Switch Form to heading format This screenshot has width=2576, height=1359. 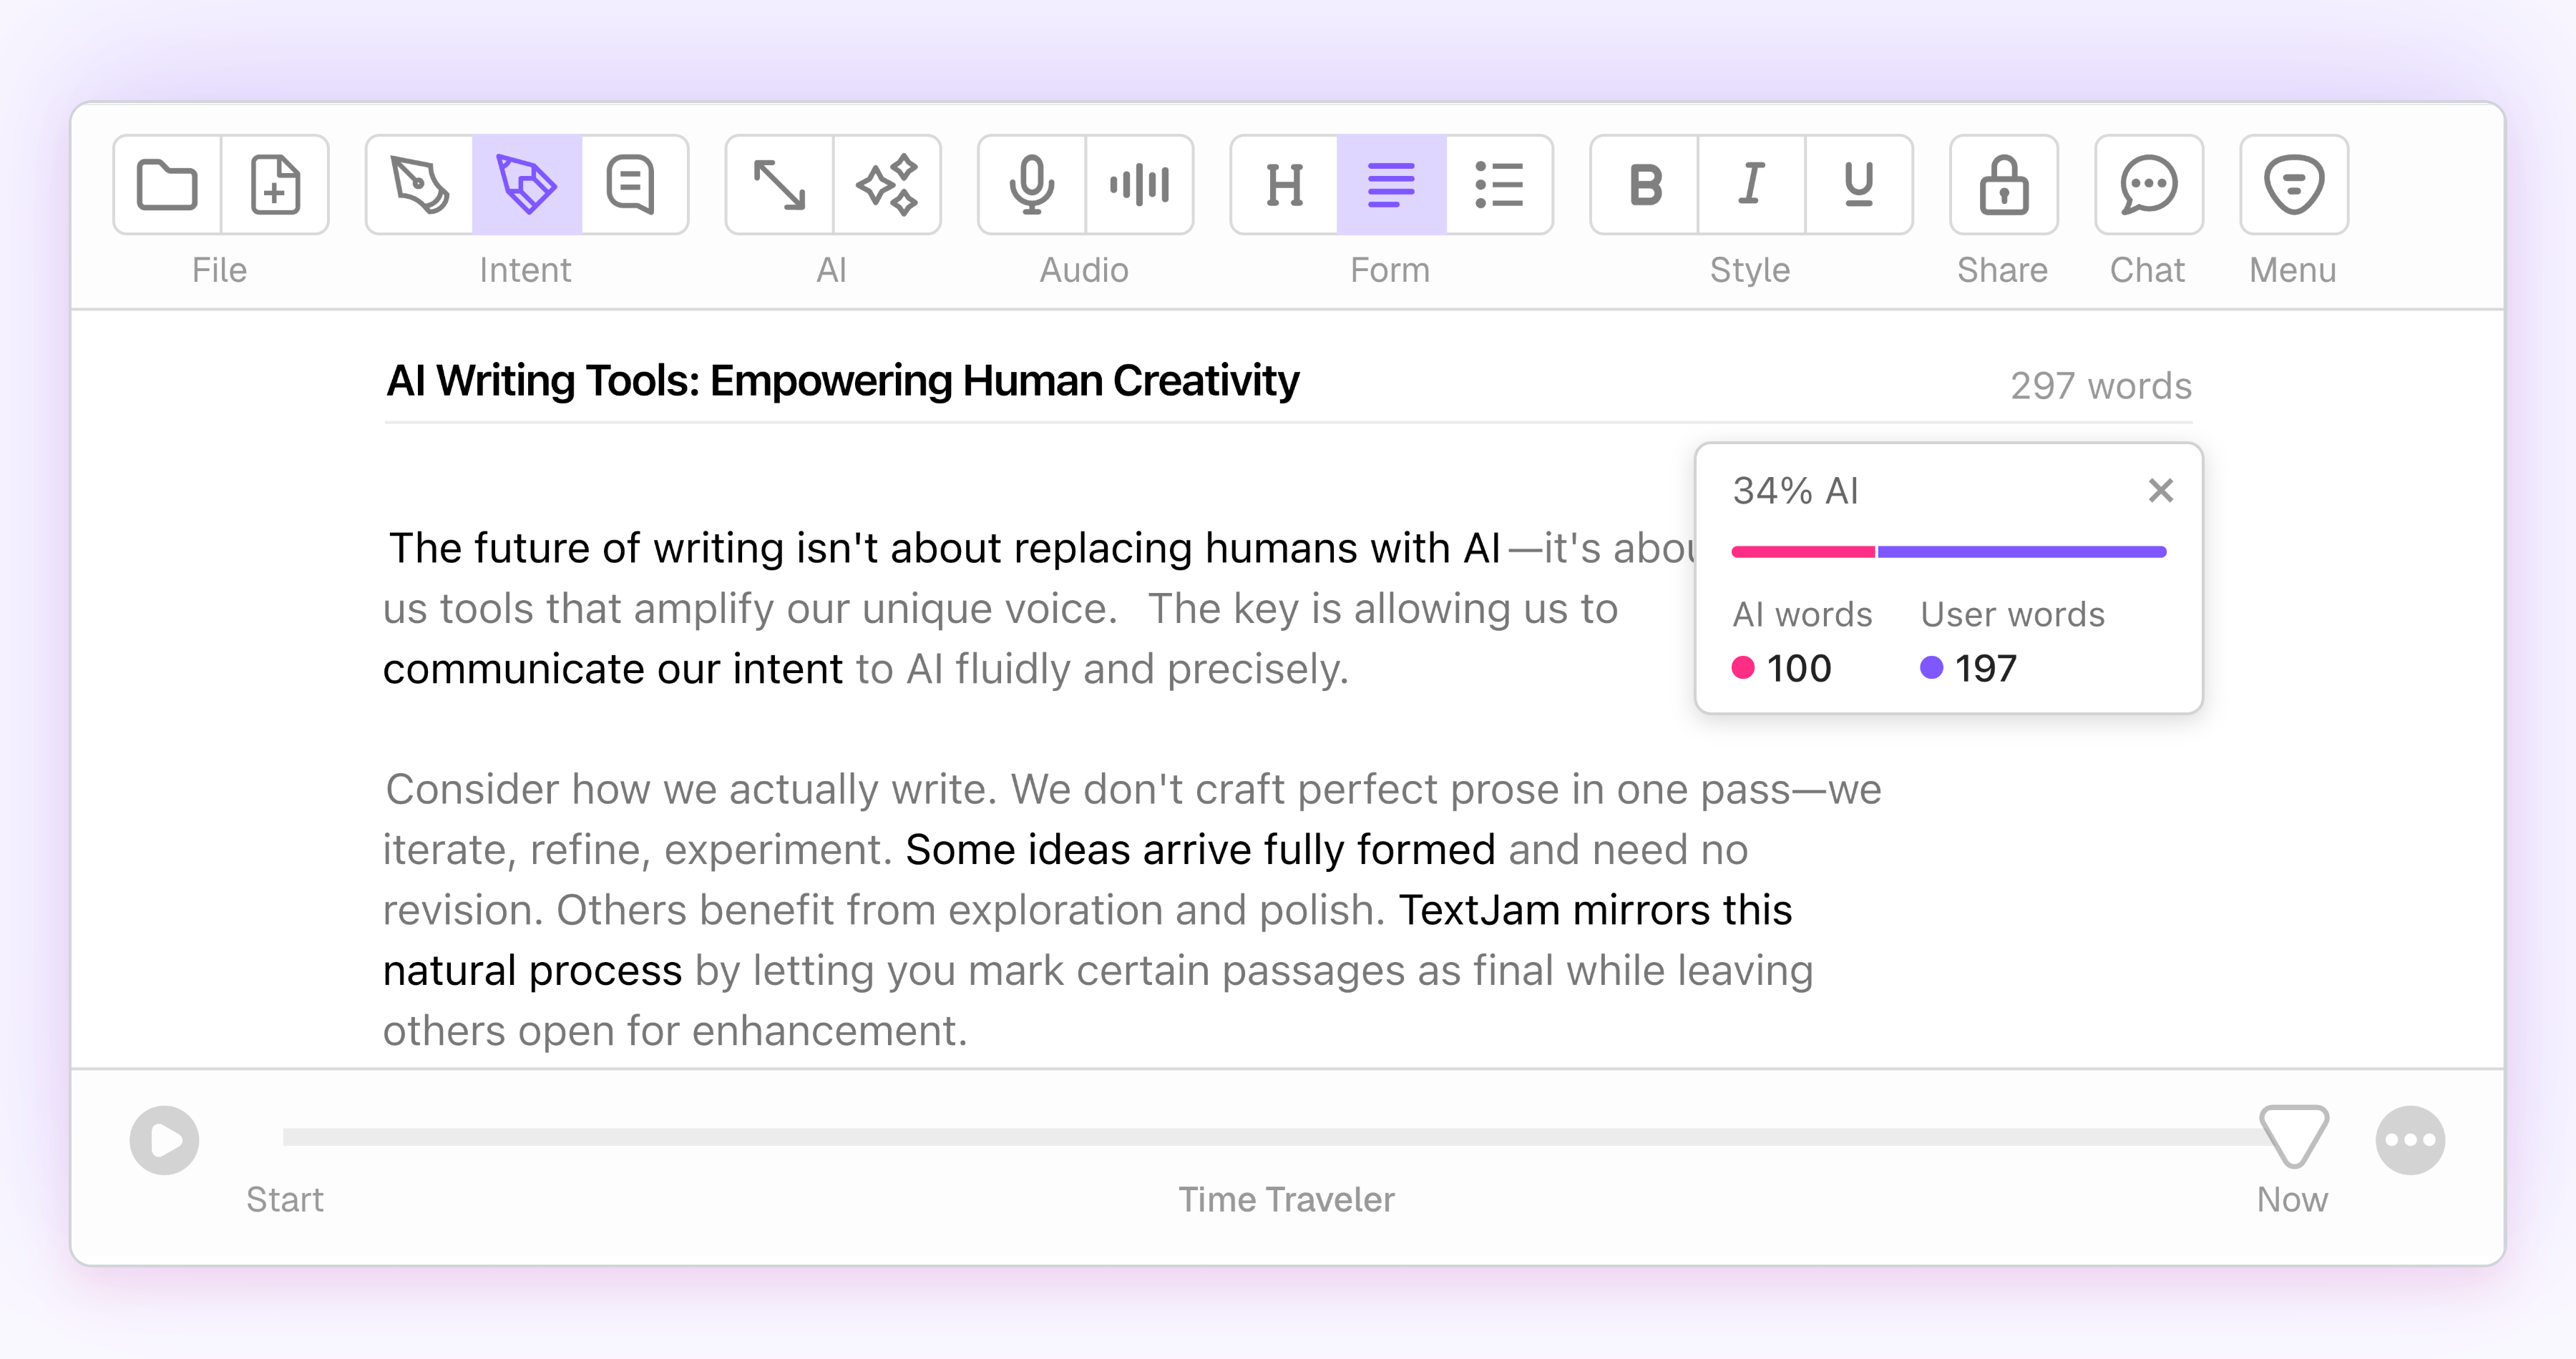[1284, 185]
